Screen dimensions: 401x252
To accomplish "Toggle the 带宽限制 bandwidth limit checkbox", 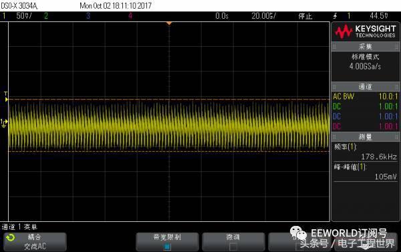I will tap(167, 247).
